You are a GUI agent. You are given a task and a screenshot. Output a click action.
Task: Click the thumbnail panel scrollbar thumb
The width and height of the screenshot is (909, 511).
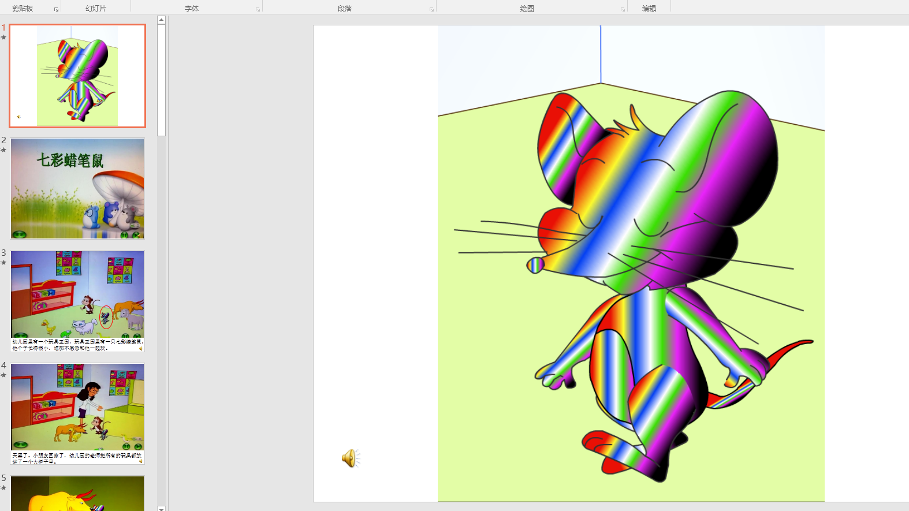pos(162,80)
